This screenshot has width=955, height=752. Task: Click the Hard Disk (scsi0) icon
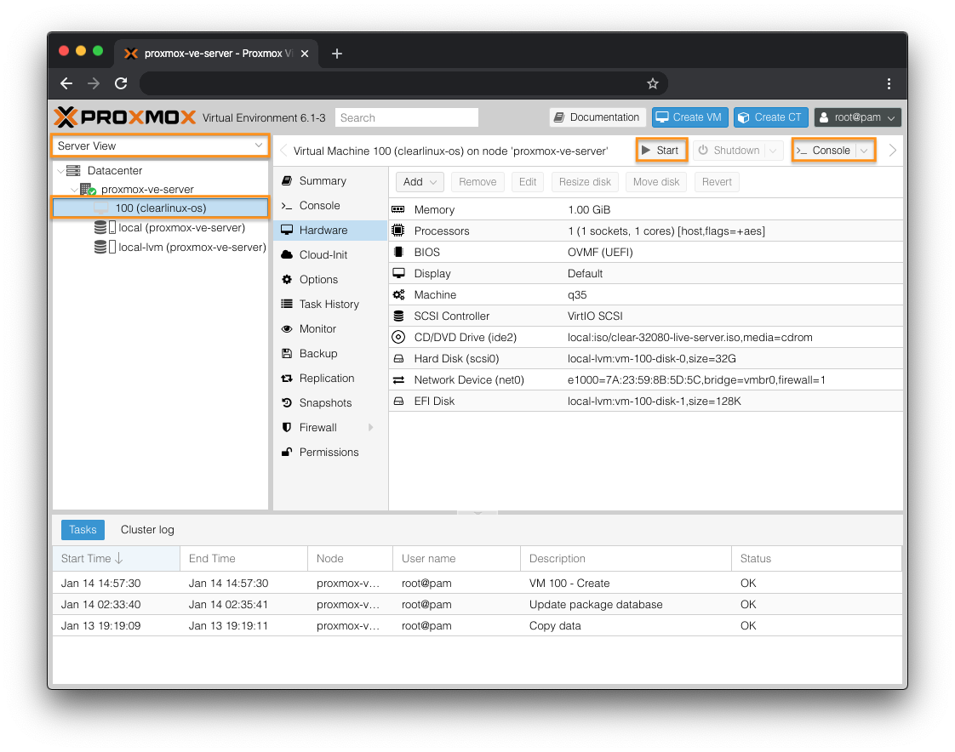(398, 359)
